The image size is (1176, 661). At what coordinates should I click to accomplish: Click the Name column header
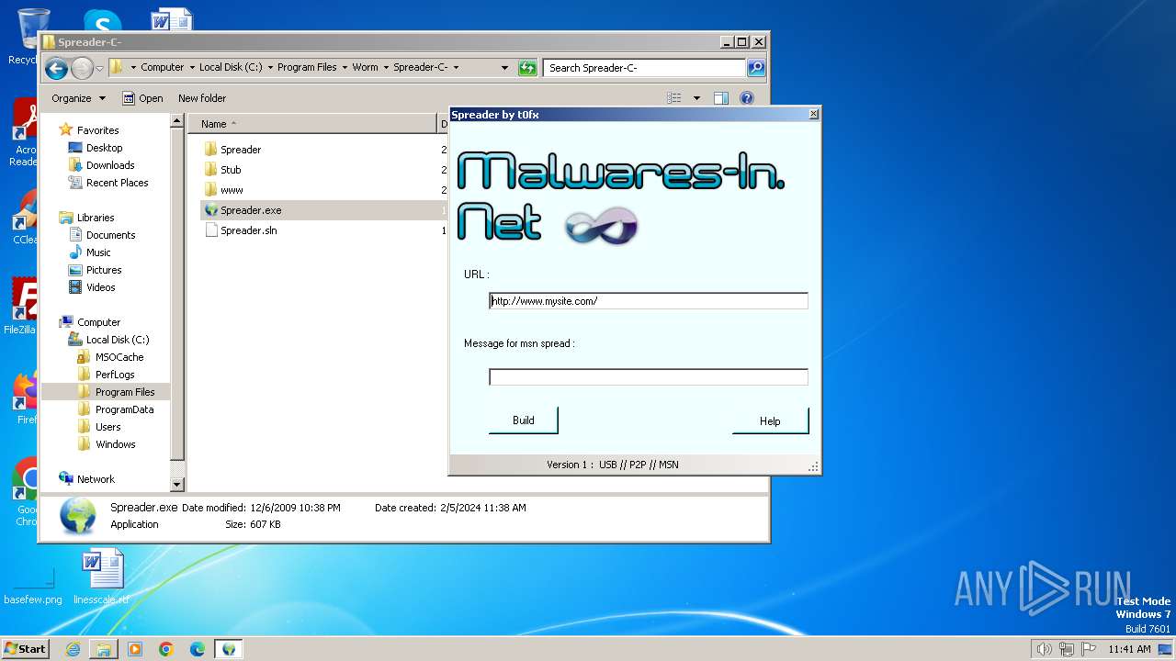click(312, 124)
